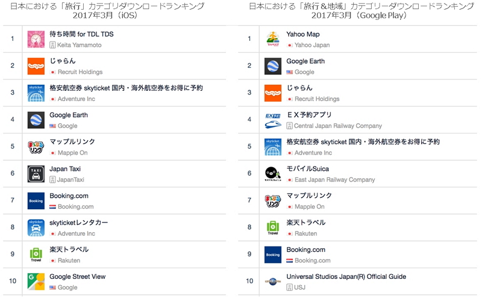This screenshot has width=482, height=297.
Task: Open 待ち時間 for TDL TDS app title
Action: pyautogui.click(x=81, y=34)
